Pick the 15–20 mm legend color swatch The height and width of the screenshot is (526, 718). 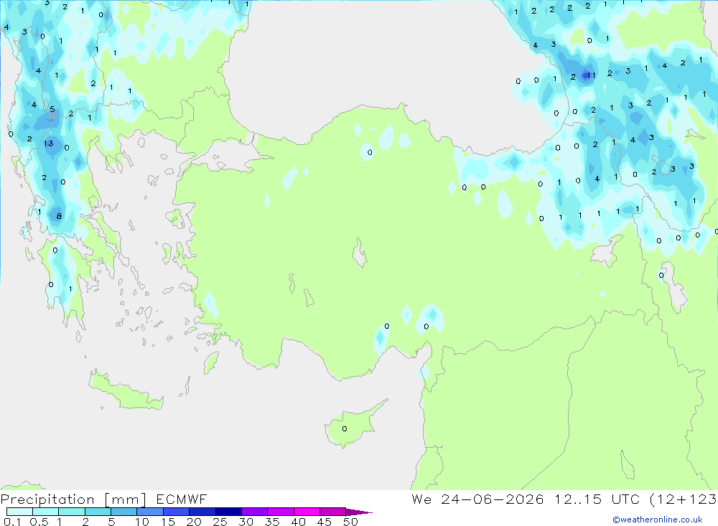[177, 512]
